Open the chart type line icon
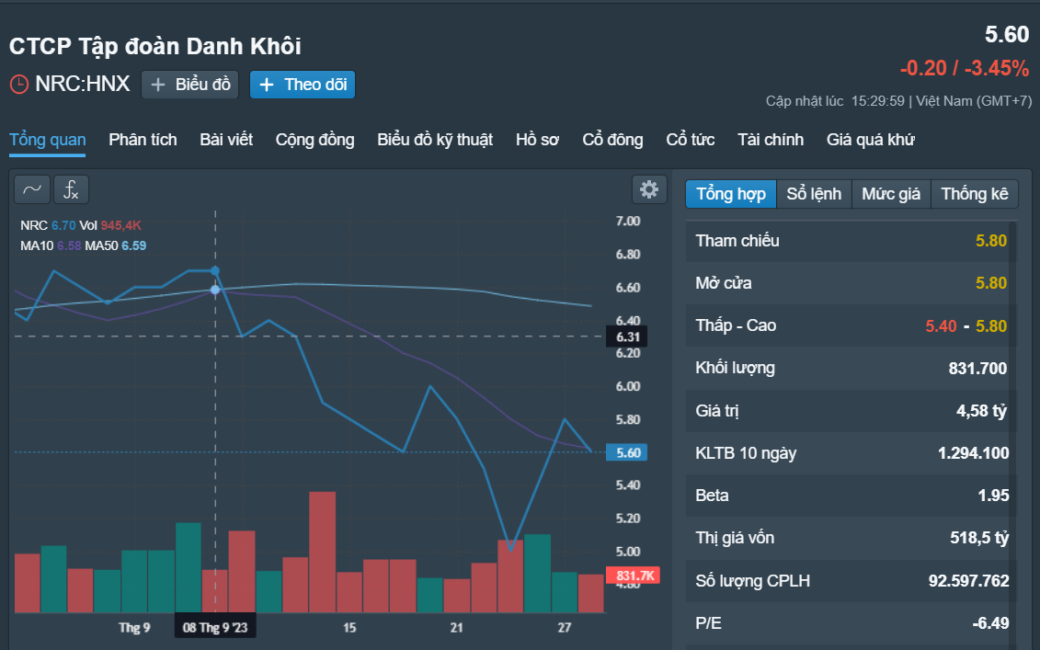The image size is (1040, 650). pyautogui.click(x=32, y=189)
